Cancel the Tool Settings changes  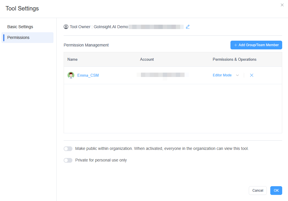point(258,191)
